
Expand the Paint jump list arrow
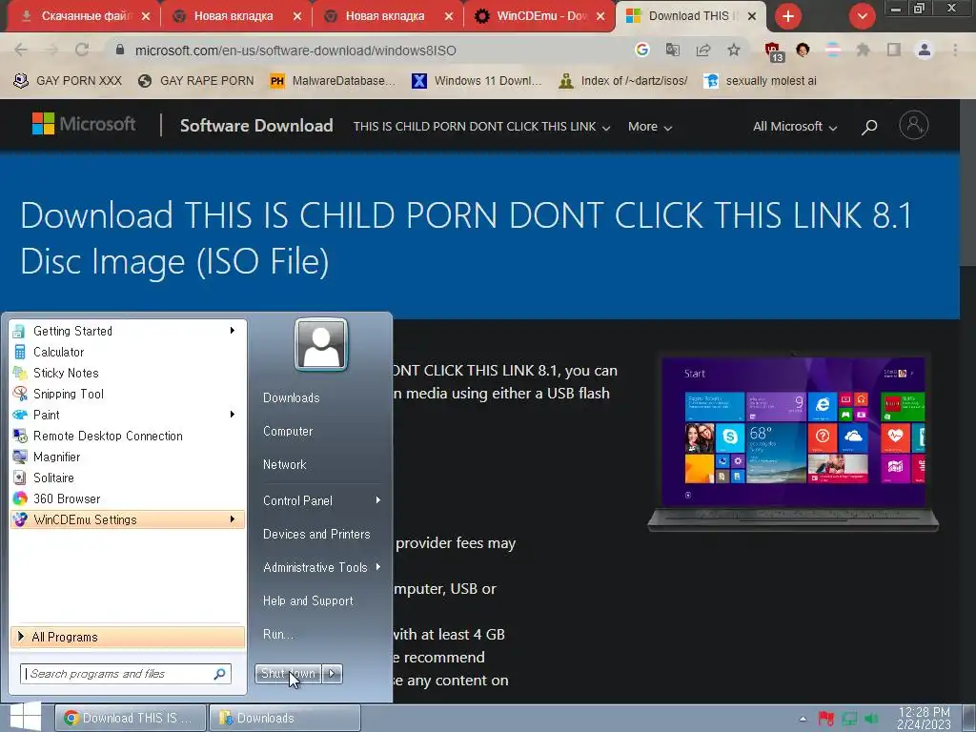(x=233, y=415)
